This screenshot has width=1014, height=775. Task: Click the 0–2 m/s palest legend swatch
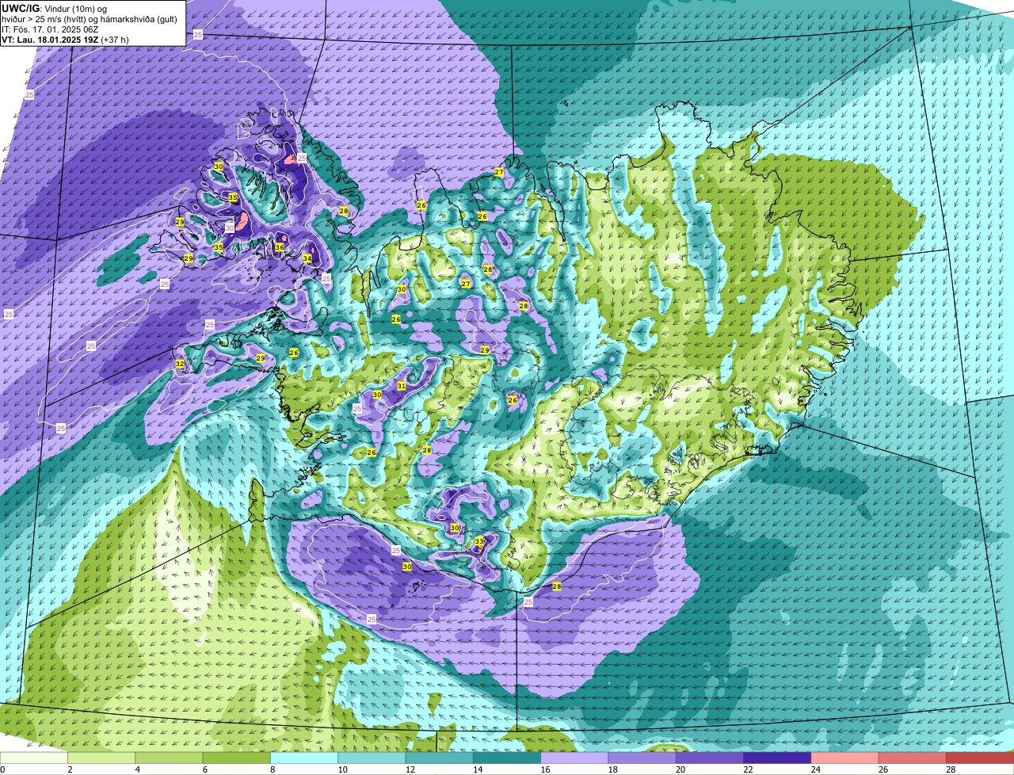pos(34,758)
